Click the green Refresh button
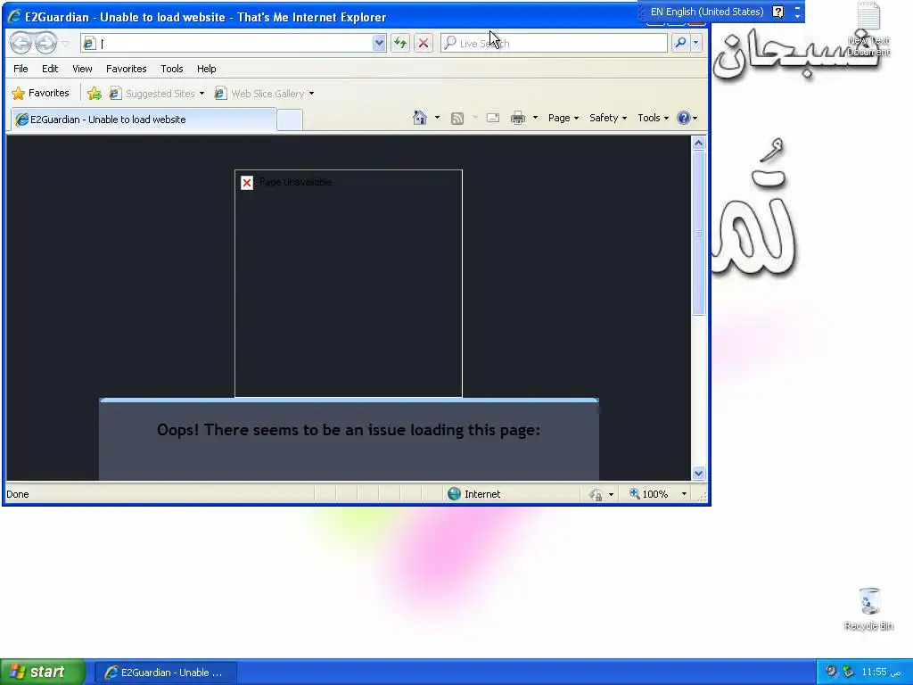This screenshot has width=913, height=685. pos(400,43)
